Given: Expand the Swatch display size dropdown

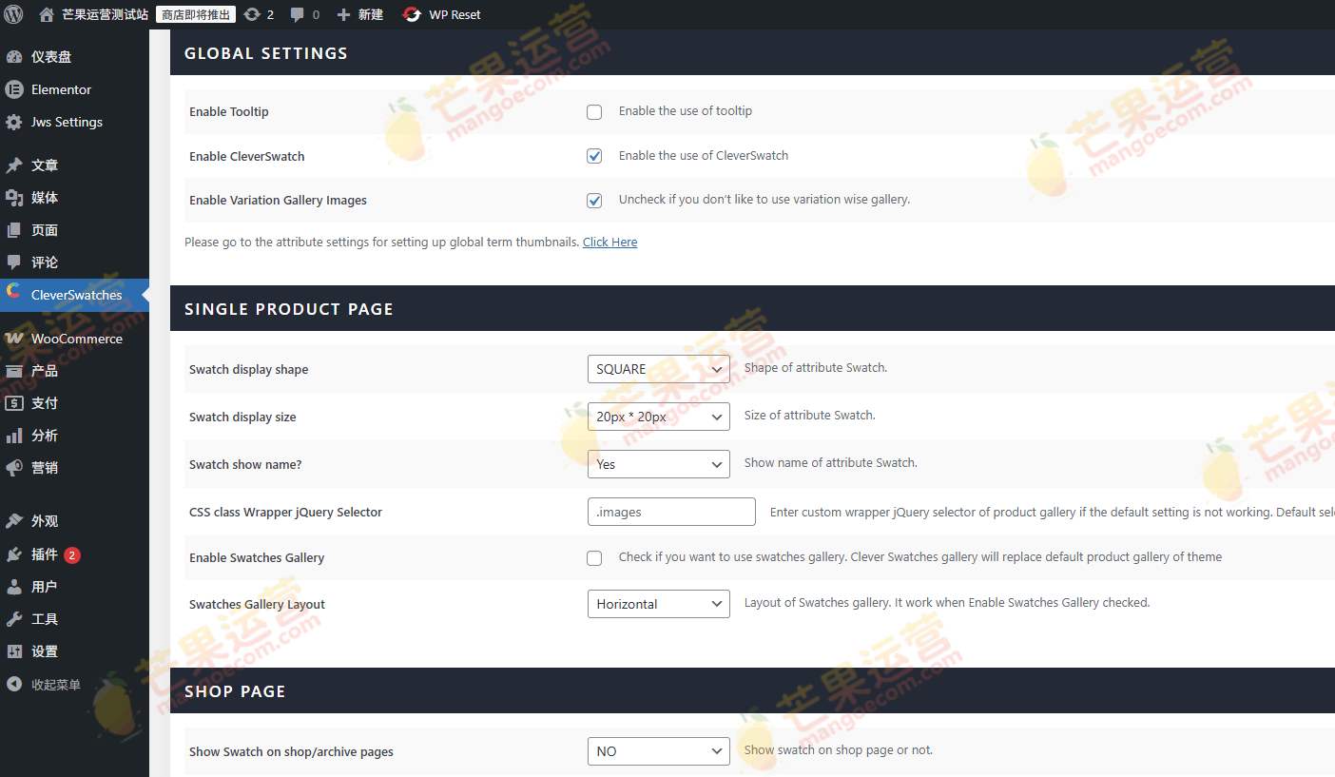Looking at the screenshot, I should (658, 417).
